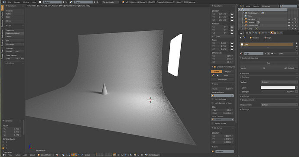Toggle the Render Border checkbox
The height and width of the screenshot is (157, 299).
213,124
